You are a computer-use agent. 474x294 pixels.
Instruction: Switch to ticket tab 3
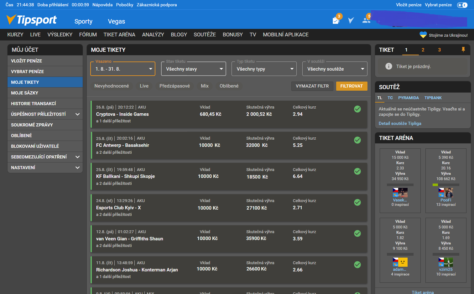coord(439,50)
